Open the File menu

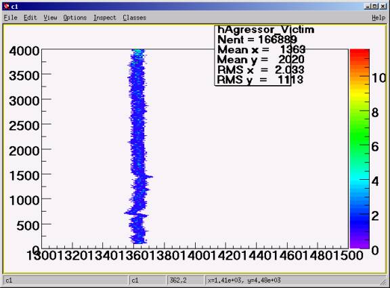(x=10, y=18)
